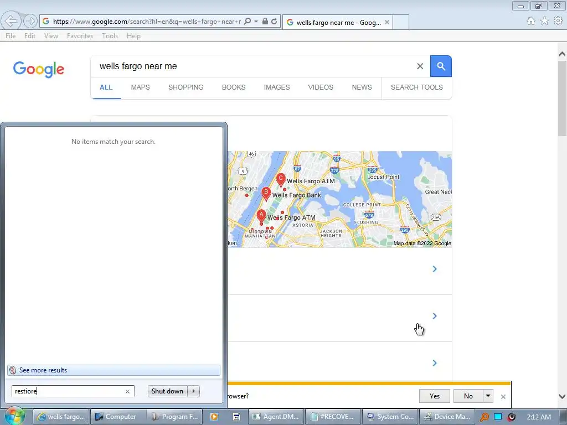Expand the address bar autocomplete dropdown arrow
Screen dimensions: 567x425
pos(256,22)
